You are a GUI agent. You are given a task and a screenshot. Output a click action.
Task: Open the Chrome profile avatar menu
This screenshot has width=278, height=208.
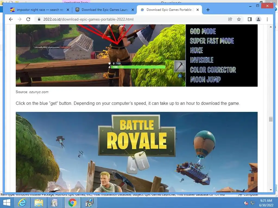(x=258, y=19)
